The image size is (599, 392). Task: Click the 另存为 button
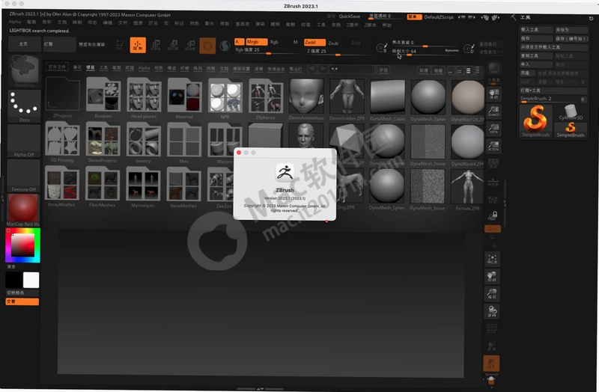571,29
